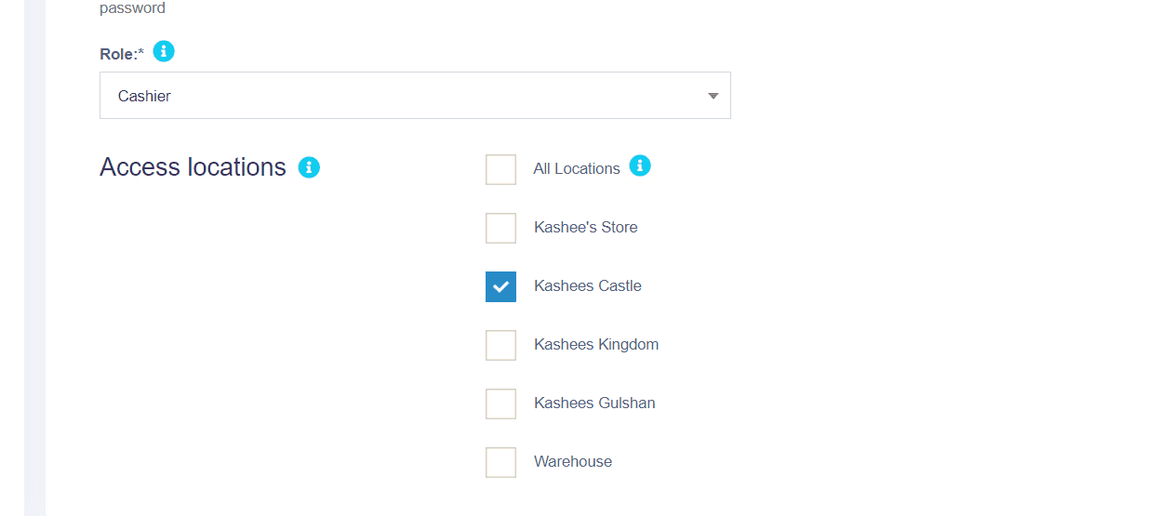Click the info icon next to Role
The image size is (1160, 516).
(164, 51)
